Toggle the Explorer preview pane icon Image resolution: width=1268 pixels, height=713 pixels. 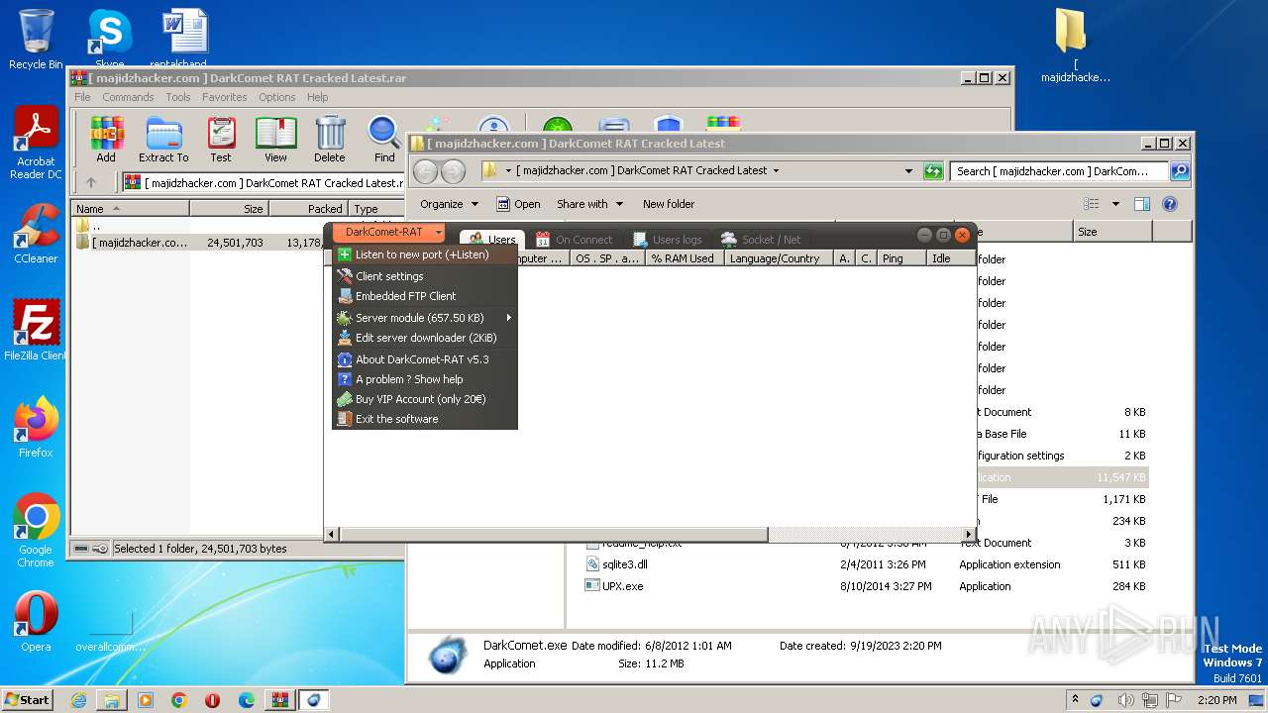1142,204
